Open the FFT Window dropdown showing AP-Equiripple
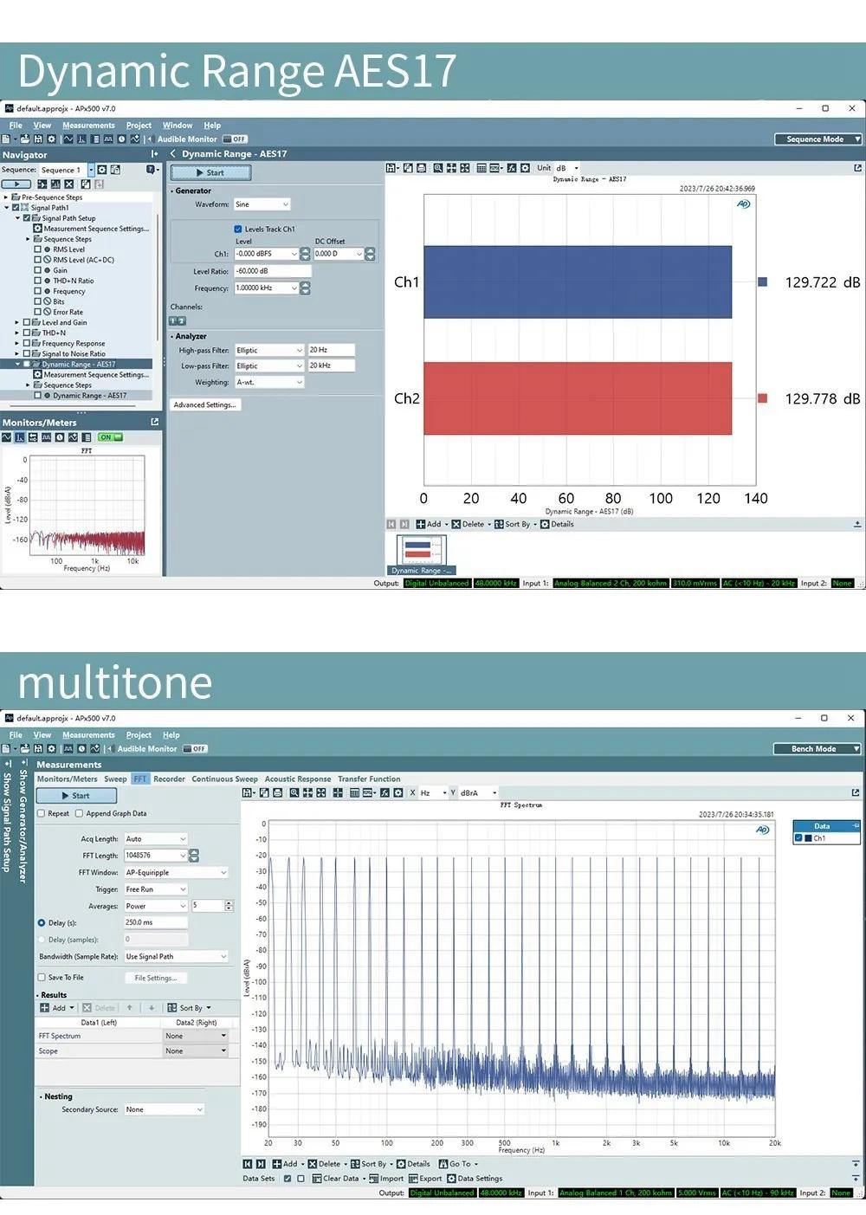866x1215 pixels. click(x=176, y=873)
